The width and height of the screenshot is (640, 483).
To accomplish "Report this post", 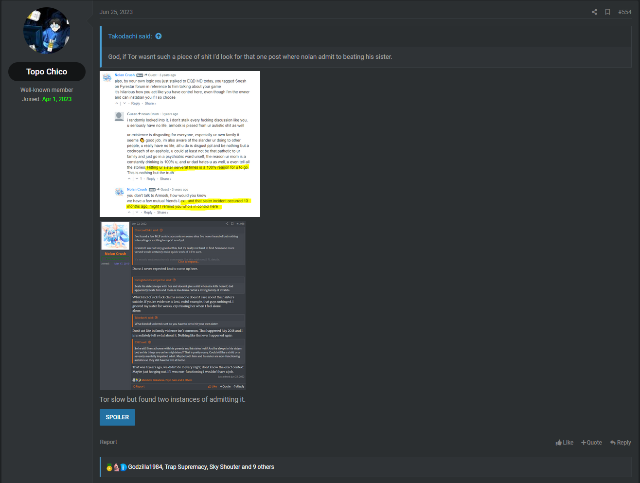I will point(108,442).
